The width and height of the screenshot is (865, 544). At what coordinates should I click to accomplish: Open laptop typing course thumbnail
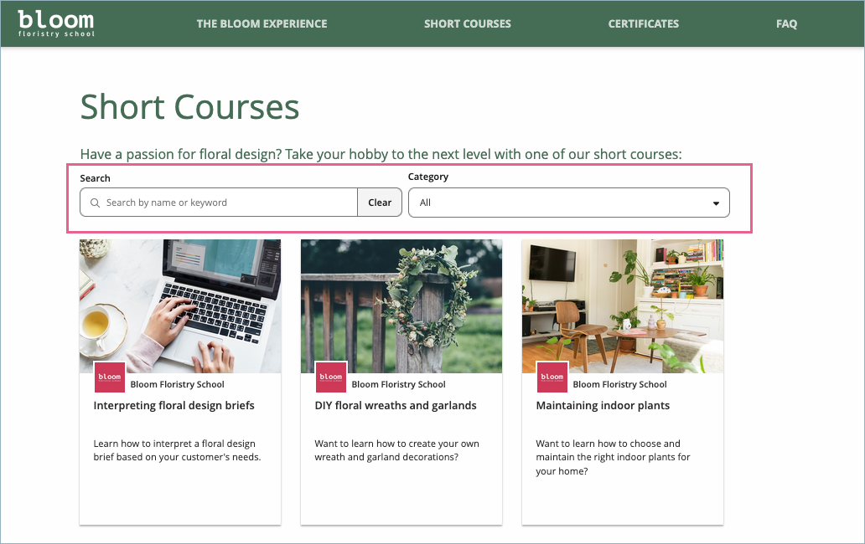pos(180,305)
